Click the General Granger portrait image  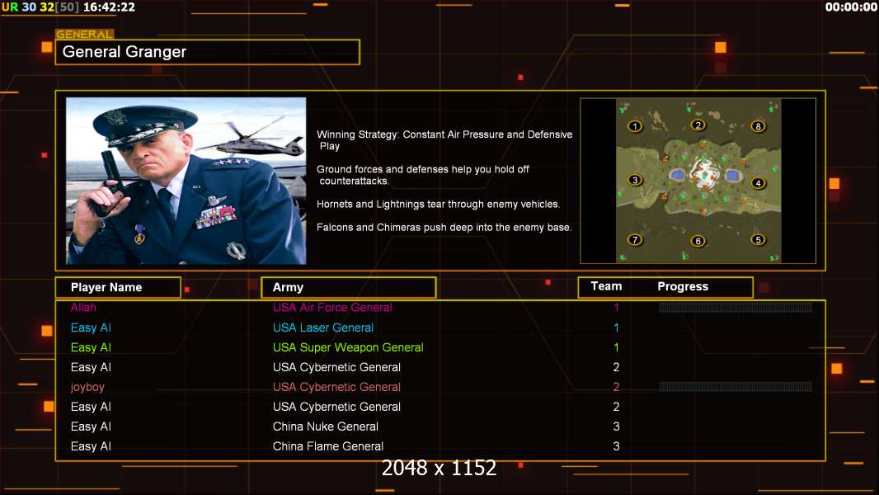(x=186, y=181)
